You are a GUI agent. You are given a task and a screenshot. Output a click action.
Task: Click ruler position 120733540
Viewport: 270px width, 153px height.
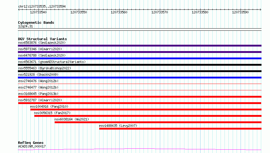[38, 12]
